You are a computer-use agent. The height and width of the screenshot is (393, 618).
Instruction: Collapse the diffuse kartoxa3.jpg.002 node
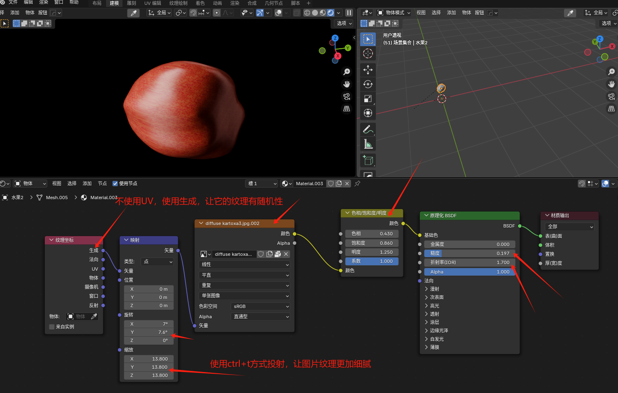pyautogui.click(x=201, y=223)
